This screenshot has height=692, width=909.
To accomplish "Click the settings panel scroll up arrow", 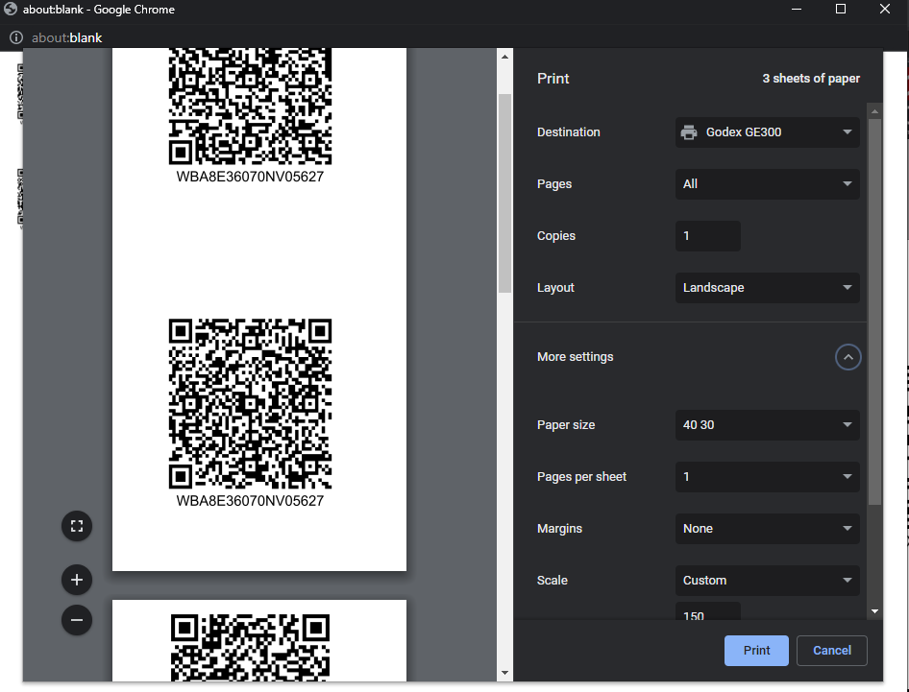I will (x=874, y=111).
